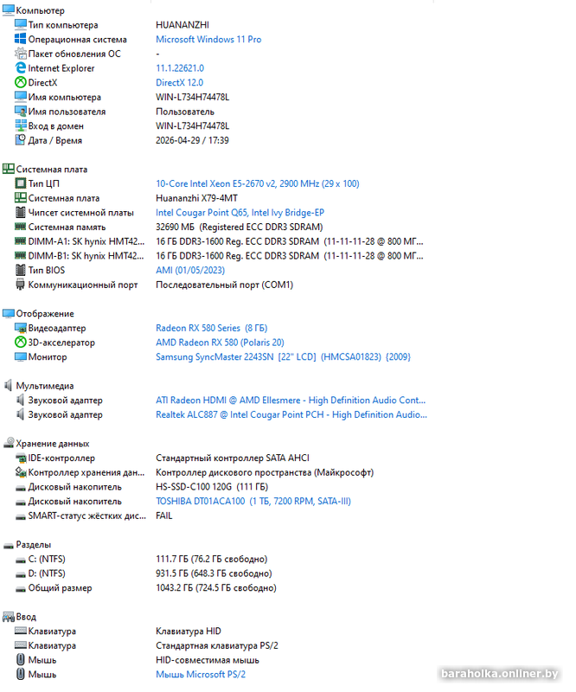
Task: Open the Microsoft Windows 11 Pro link
Action: click(208, 39)
